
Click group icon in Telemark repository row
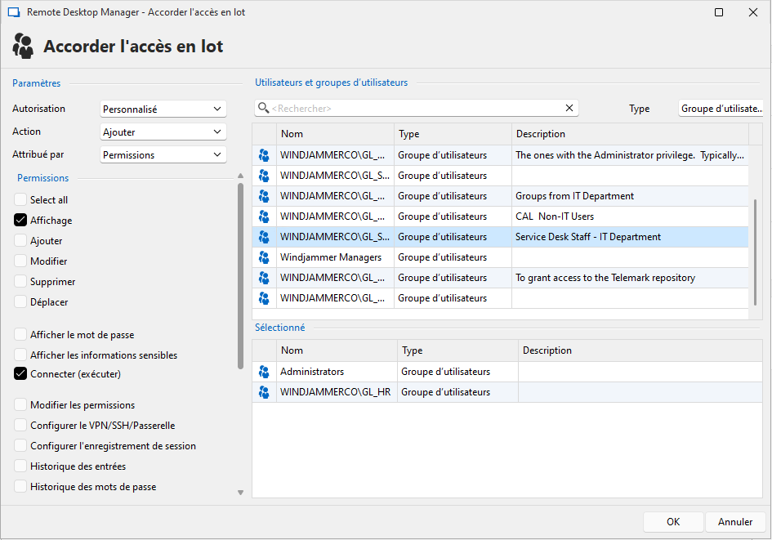264,278
